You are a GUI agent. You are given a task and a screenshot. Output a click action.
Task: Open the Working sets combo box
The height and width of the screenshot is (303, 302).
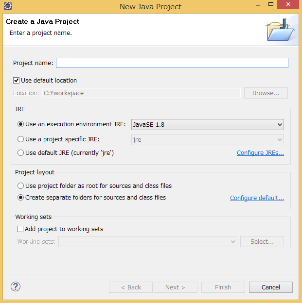click(148, 241)
